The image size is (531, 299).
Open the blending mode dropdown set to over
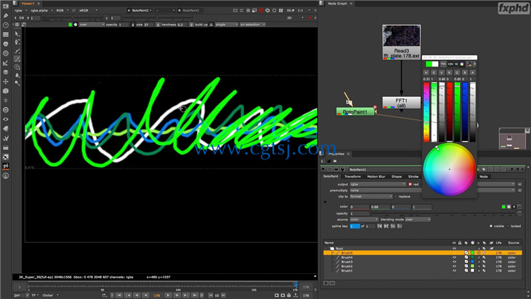[418, 220]
